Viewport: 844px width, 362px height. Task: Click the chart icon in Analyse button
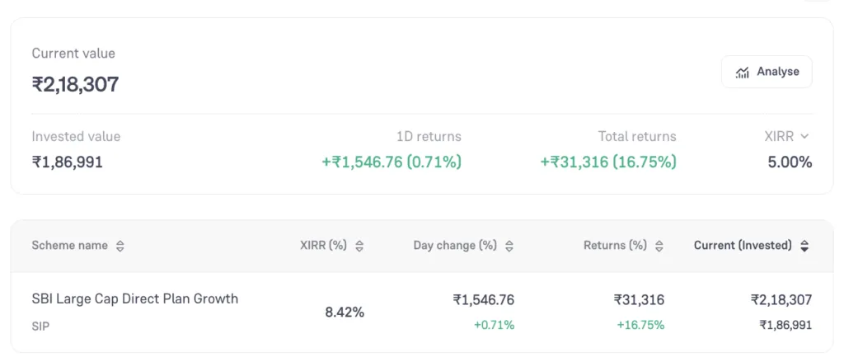point(743,72)
